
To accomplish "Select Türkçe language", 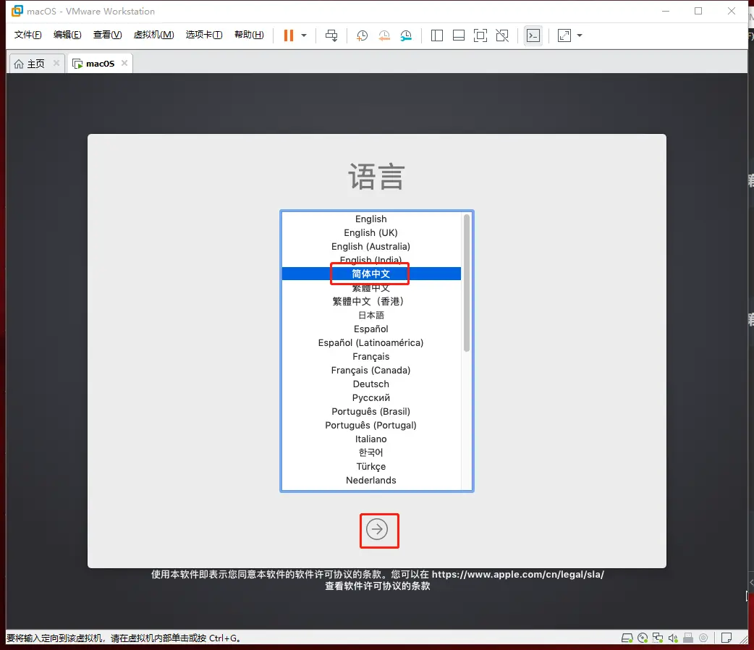I will 370,467.
